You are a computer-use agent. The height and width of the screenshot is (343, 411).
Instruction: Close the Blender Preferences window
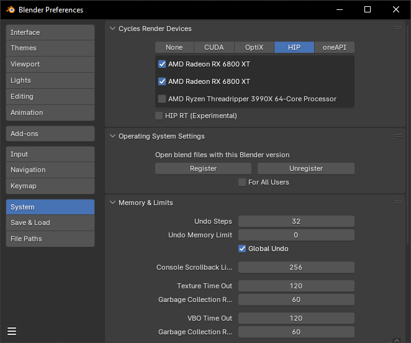(396, 10)
